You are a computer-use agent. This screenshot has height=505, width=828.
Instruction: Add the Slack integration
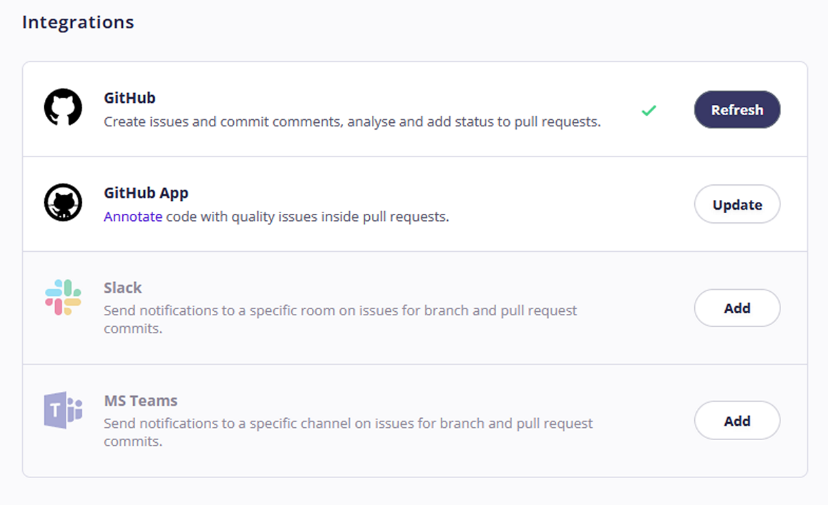(x=737, y=308)
